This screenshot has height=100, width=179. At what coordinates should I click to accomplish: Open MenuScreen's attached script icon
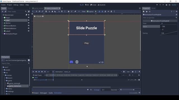[x=26, y=15]
